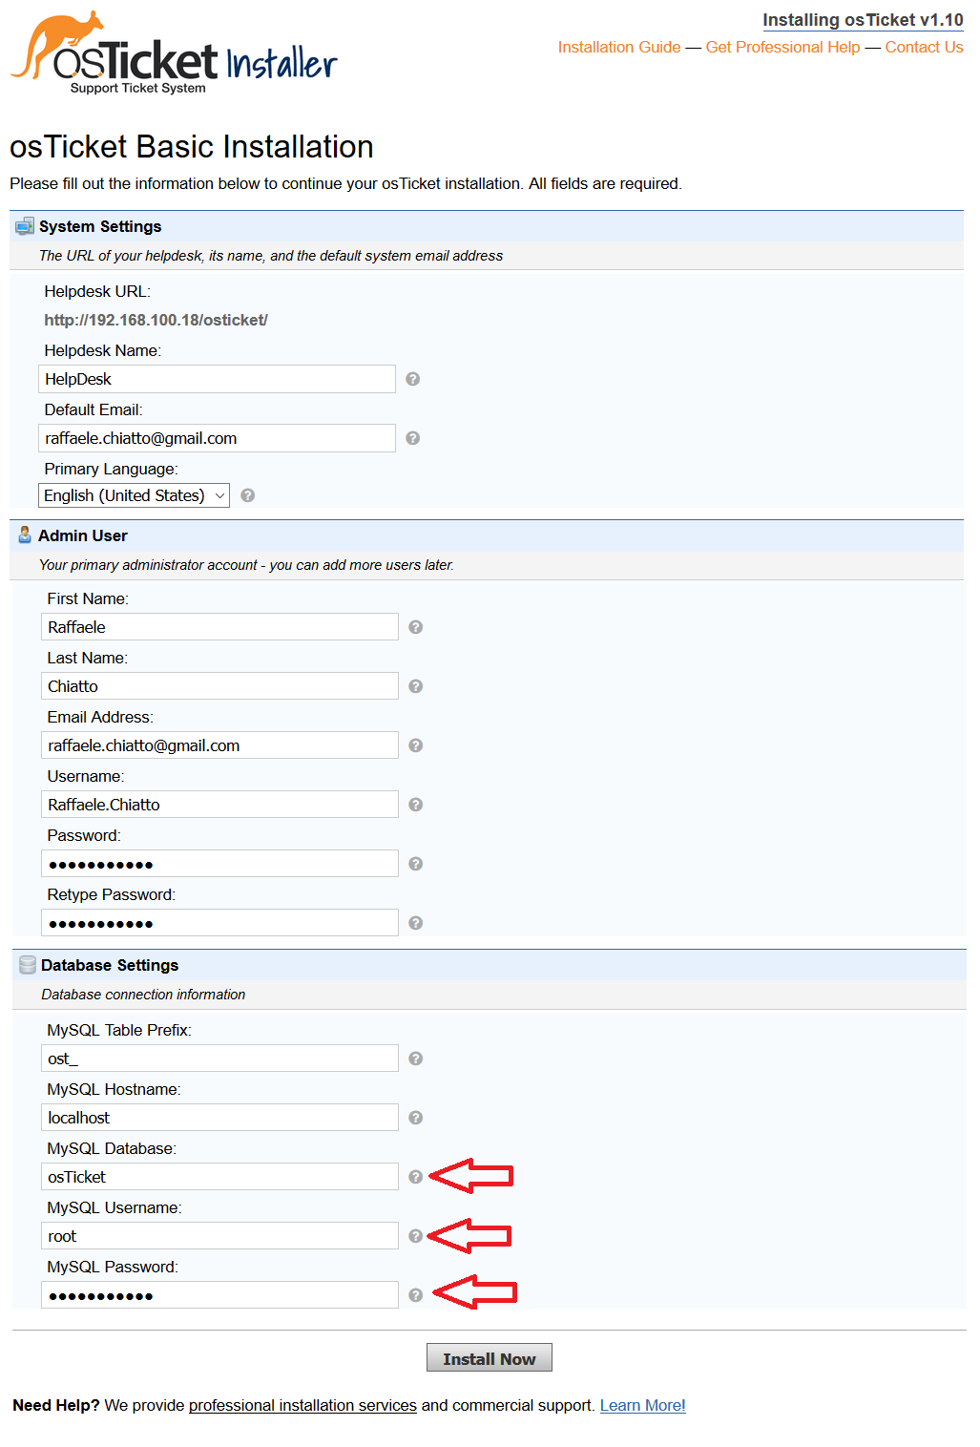Focus the MySQL Username field
The width and height of the screenshot is (980, 1447).
pyautogui.click(x=219, y=1236)
